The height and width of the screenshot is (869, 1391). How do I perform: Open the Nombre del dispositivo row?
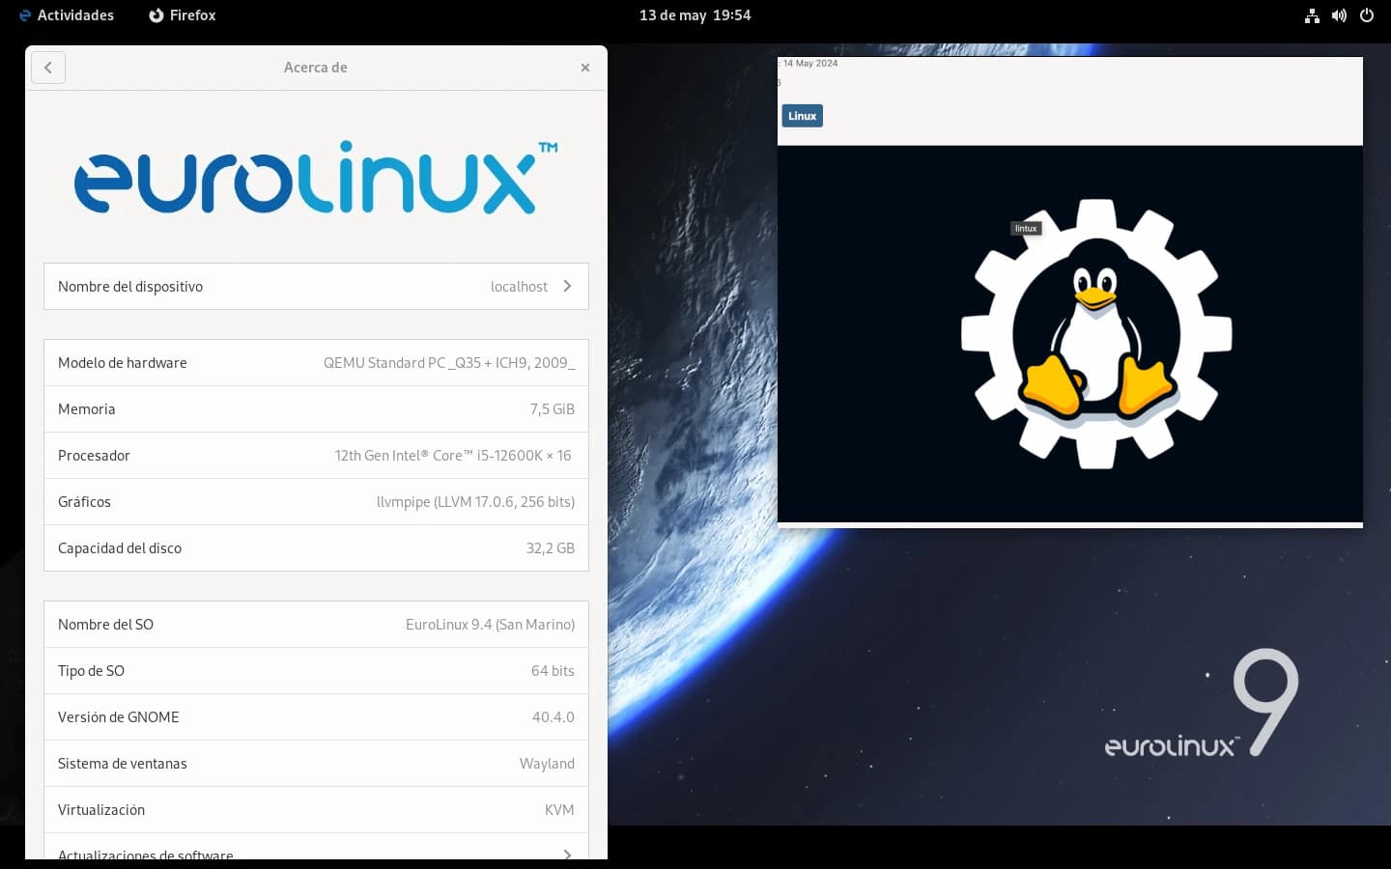316,287
